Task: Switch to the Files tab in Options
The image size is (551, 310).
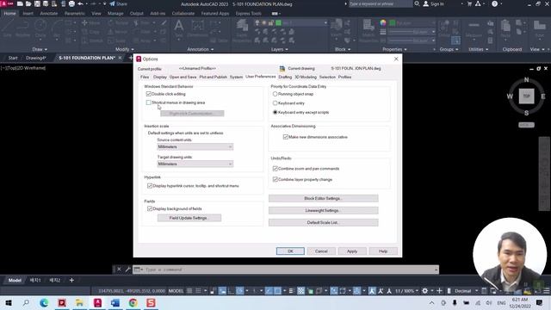Action: pos(145,77)
